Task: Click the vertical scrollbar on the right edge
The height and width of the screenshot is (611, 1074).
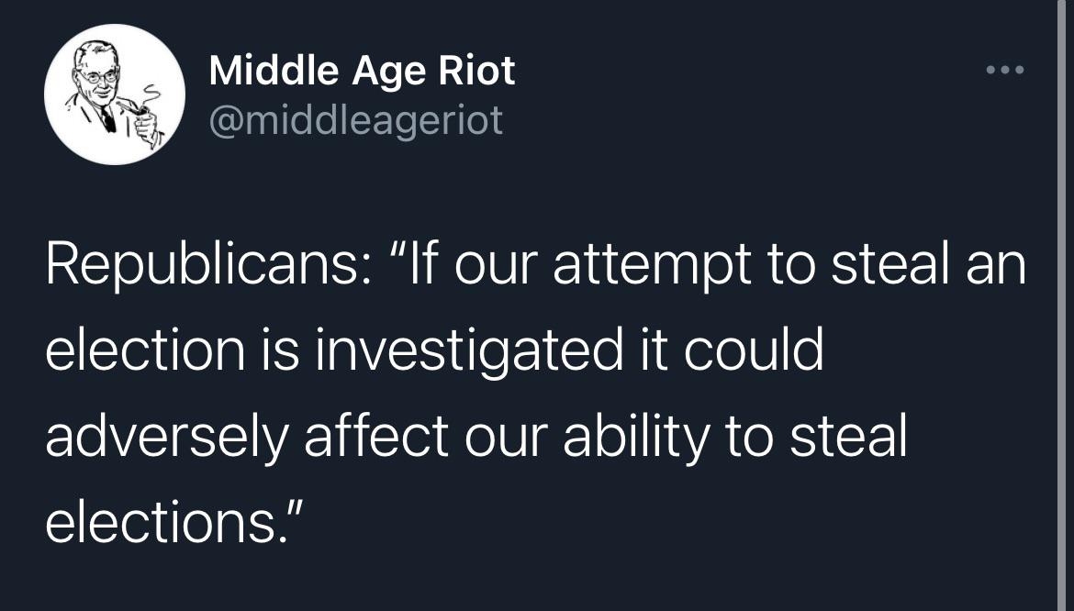Action: click(x=1063, y=305)
